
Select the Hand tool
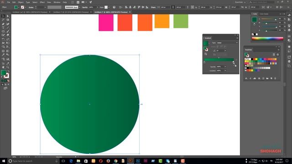click(x=3, y=67)
